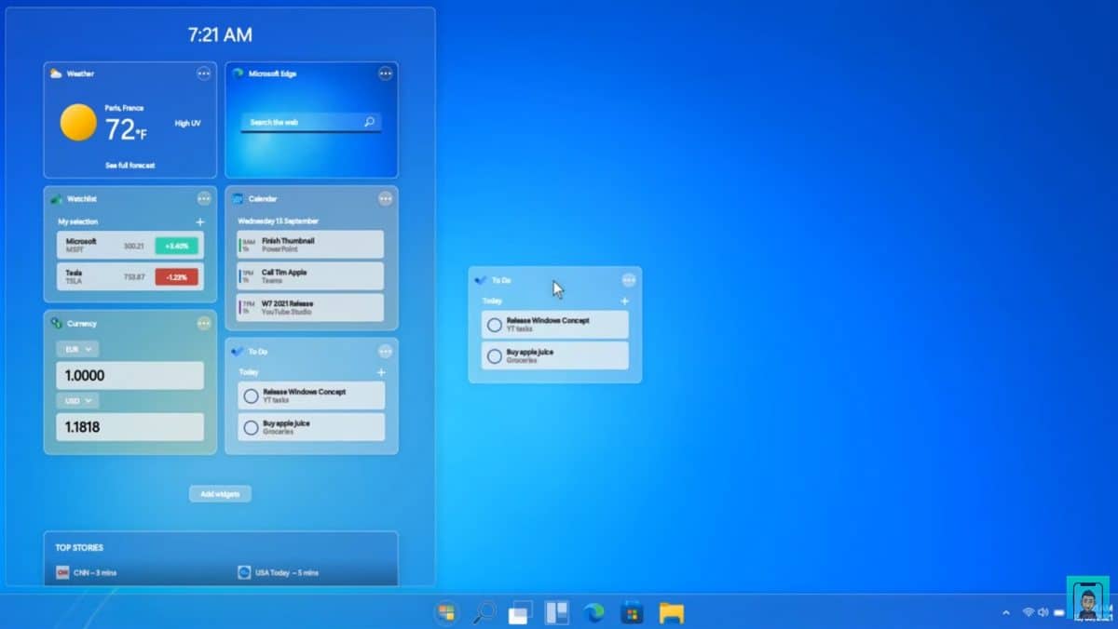Mark Buy apple juice complete on the floating widget
Viewport: 1118px width, 629px height.
click(x=493, y=355)
